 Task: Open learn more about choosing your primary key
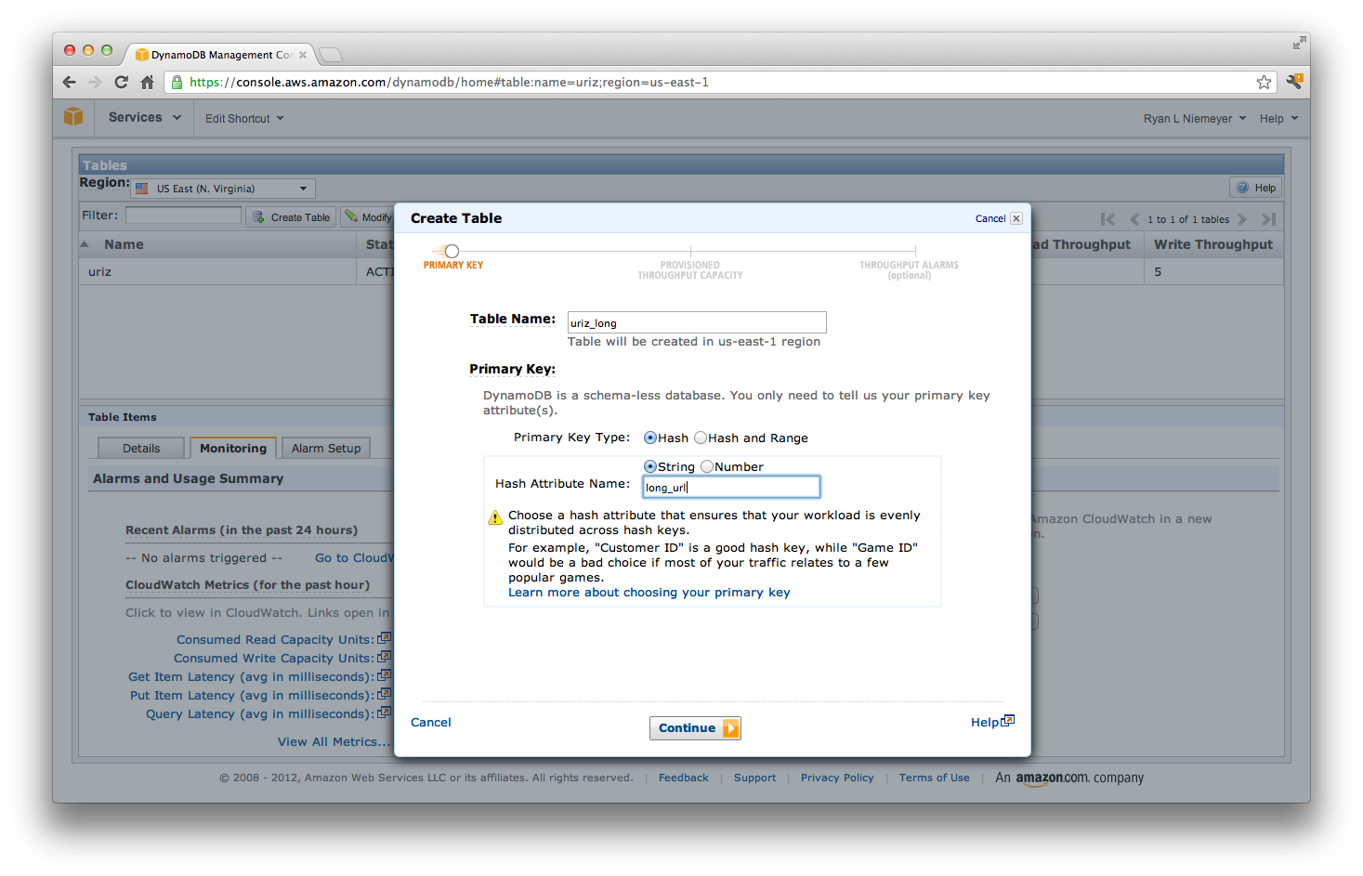[x=649, y=592]
